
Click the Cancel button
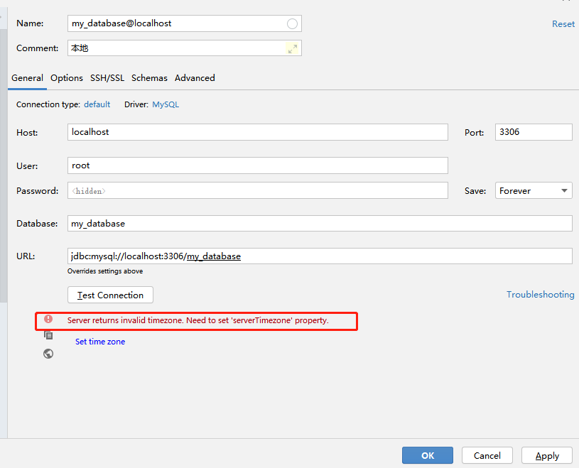pos(487,455)
